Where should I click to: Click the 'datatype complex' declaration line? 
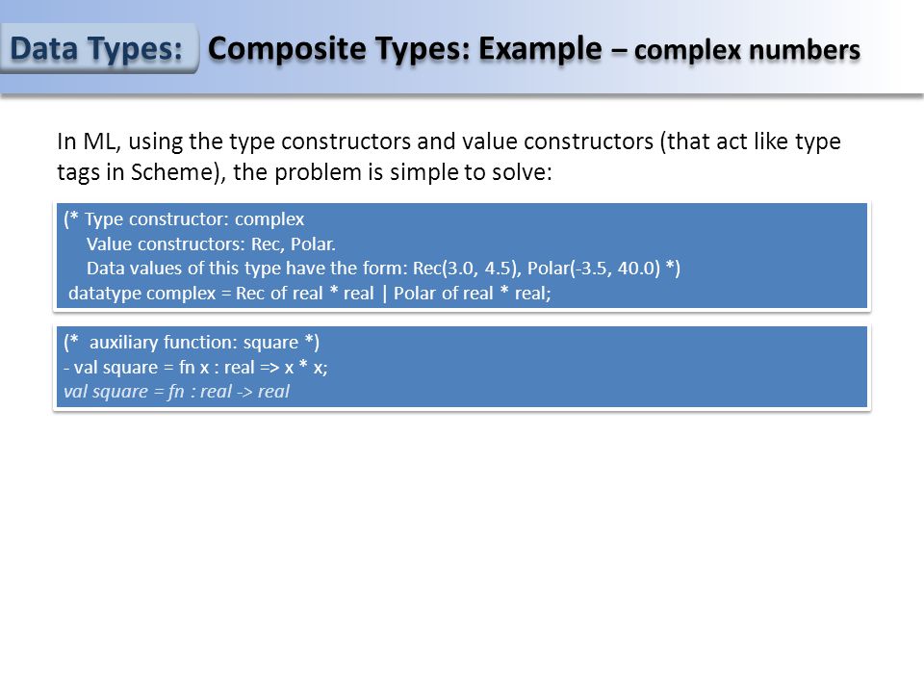click(309, 293)
